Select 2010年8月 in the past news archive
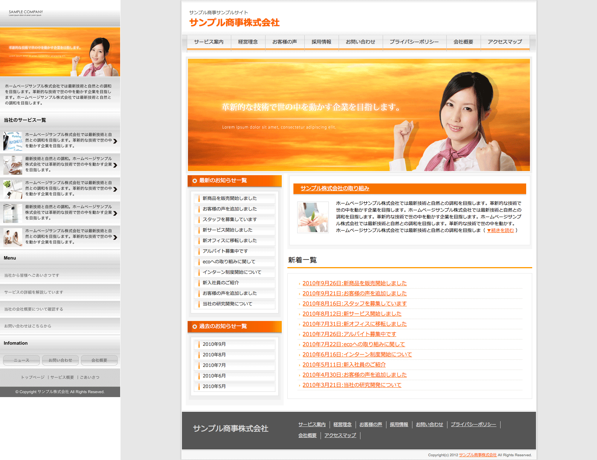 pyautogui.click(x=214, y=355)
